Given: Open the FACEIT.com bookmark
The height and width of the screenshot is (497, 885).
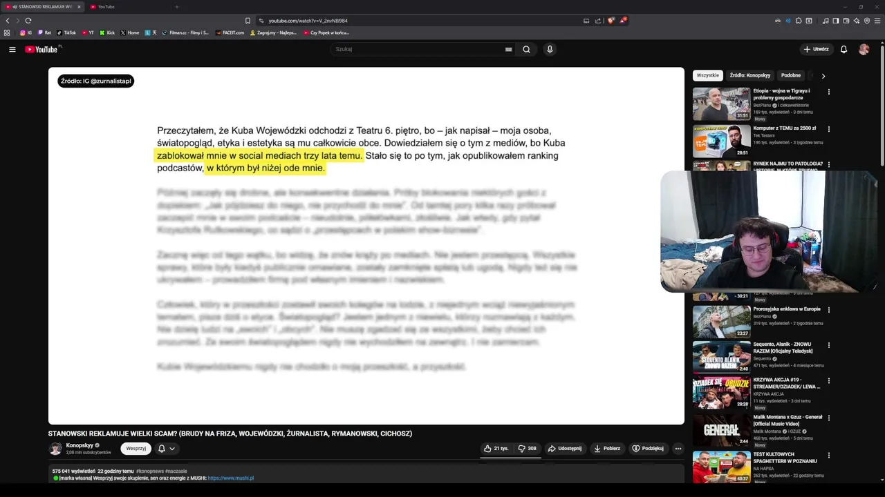Looking at the screenshot, I should 230,32.
